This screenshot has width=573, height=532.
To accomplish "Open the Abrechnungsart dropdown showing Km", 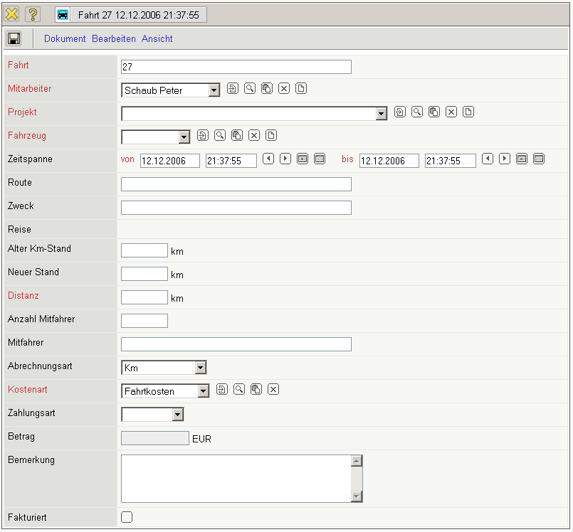I will coord(201,368).
